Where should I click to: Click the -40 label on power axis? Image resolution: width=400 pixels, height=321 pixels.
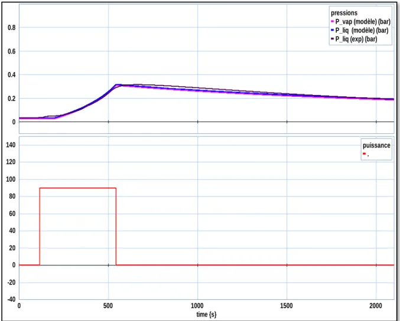pyautogui.click(x=11, y=299)
